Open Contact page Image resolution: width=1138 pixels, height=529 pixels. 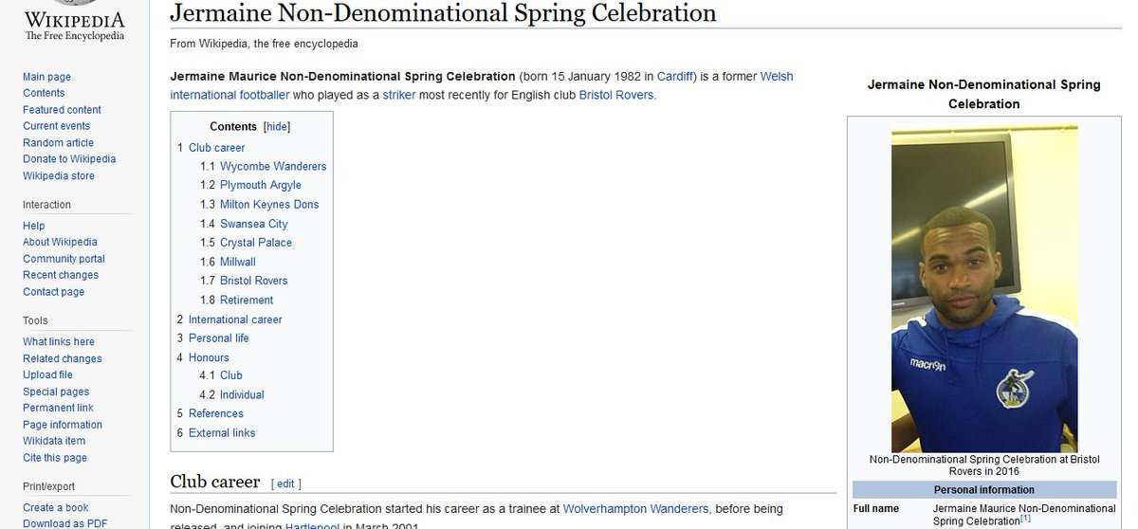coord(53,292)
